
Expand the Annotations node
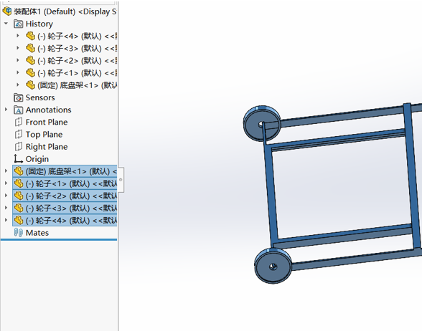6,110
